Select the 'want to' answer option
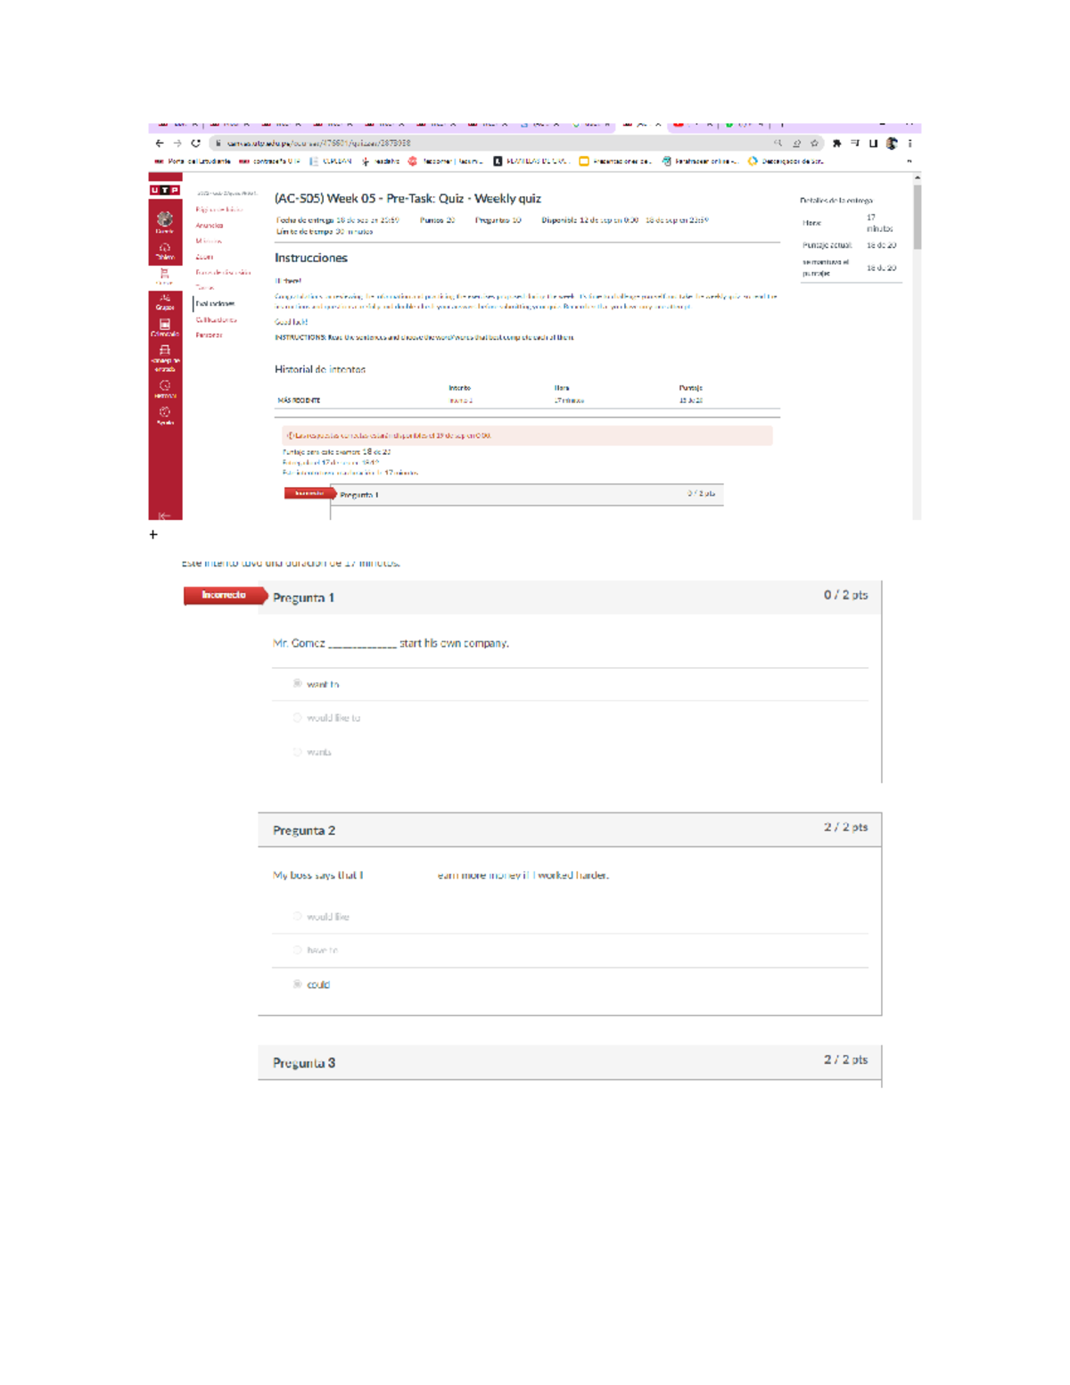The width and height of the screenshot is (1070, 1385). click(x=298, y=684)
